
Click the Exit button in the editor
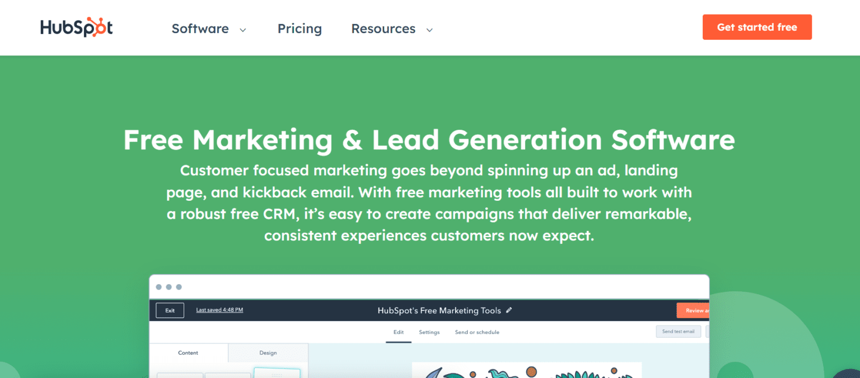click(x=170, y=310)
